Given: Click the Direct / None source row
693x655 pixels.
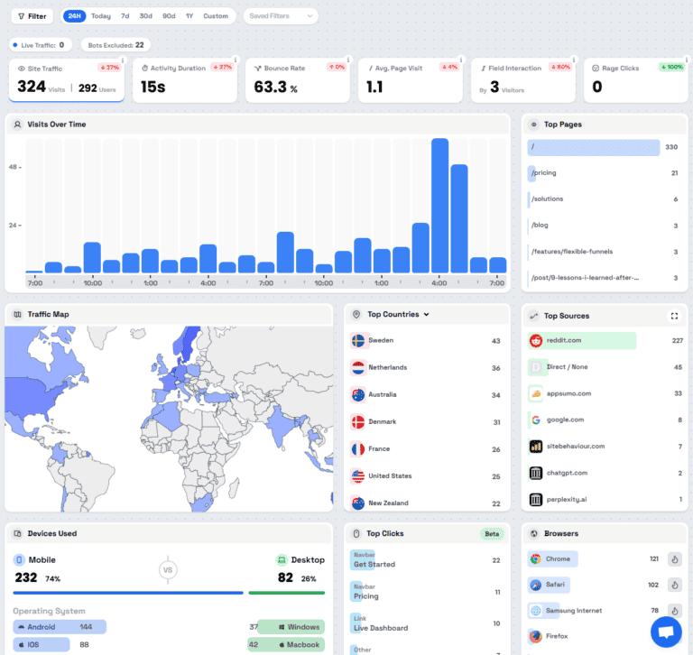Looking at the screenshot, I should [605, 367].
